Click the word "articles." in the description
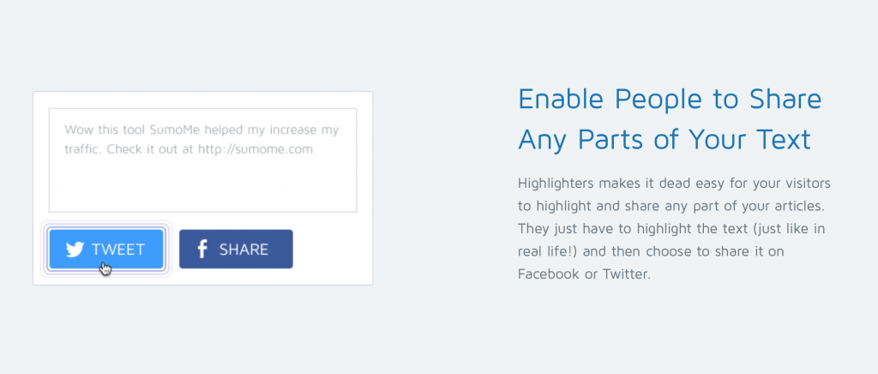Screen dimensions: 878x374 tap(801, 206)
